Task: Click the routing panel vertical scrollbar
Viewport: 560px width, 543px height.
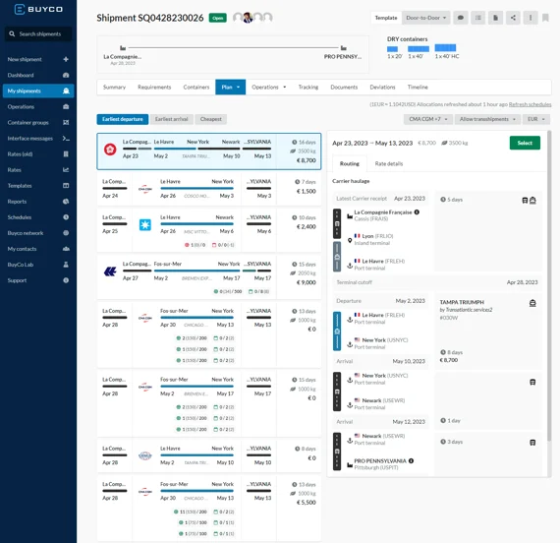Action: (549, 286)
